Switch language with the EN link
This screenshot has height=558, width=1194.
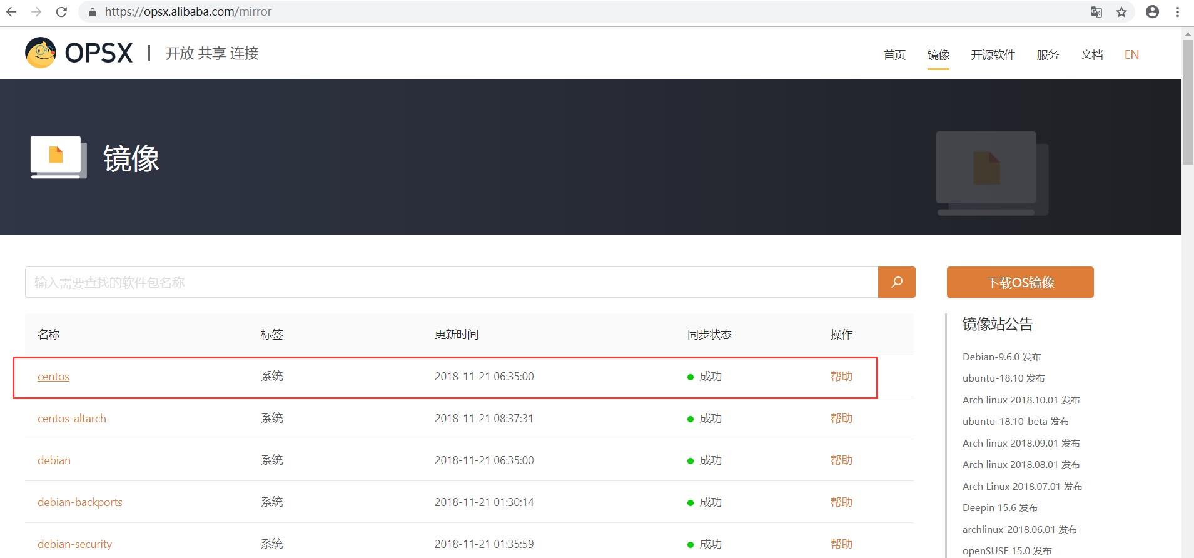[x=1131, y=55]
